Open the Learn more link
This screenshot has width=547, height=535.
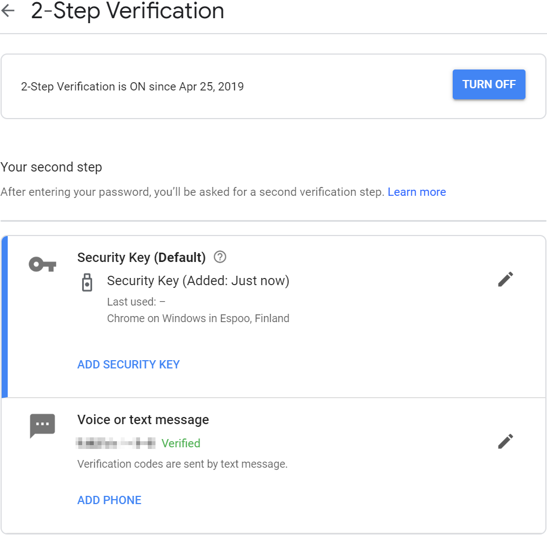point(416,192)
